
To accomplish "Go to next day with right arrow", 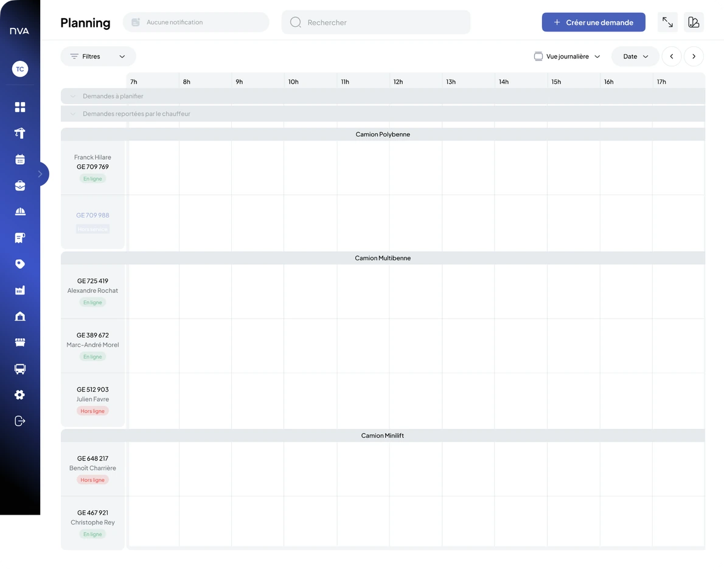I will [694, 57].
